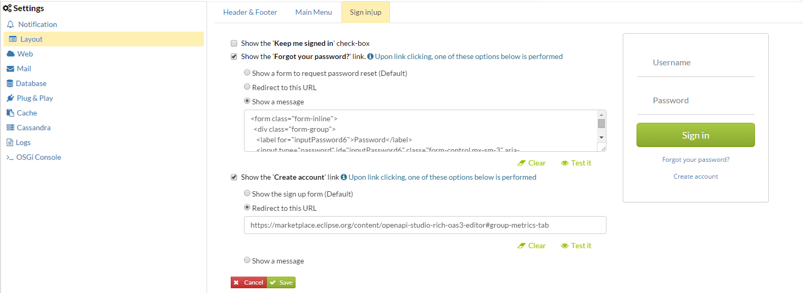Uncheck the 'Forgot your password?' link option
Viewport: 803px width, 293px height.
(234, 56)
